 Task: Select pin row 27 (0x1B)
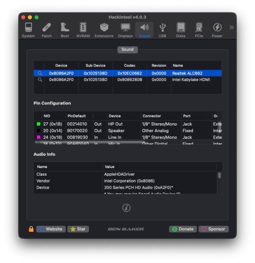tap(127, 124)
